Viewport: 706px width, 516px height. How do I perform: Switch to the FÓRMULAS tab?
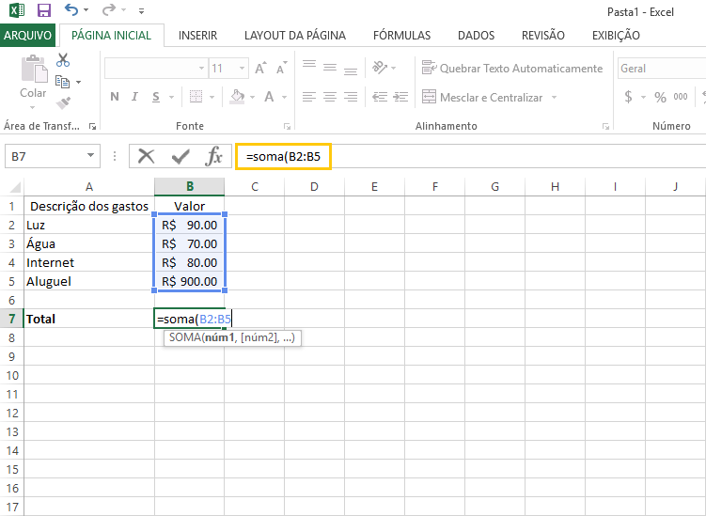click(401, 36)
